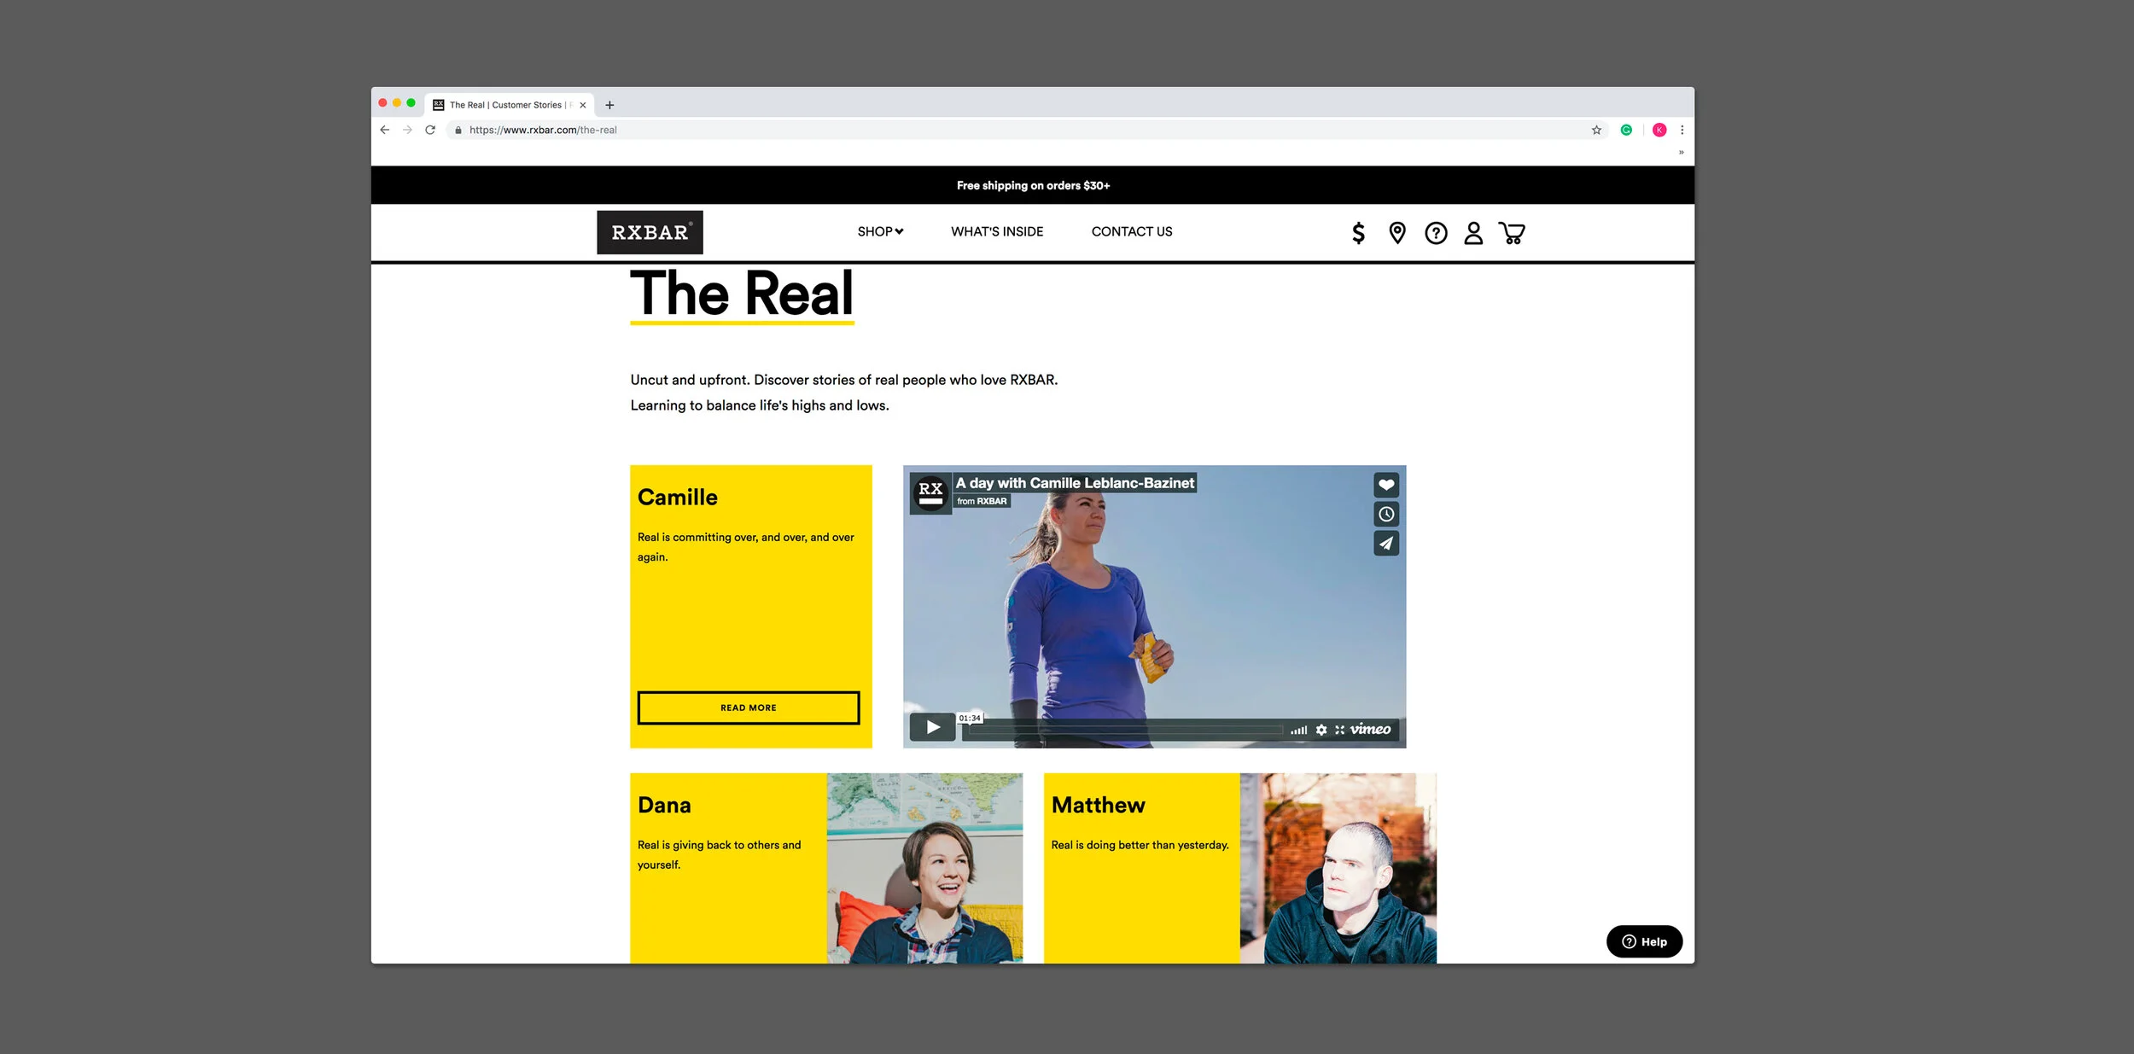Click the Dana card heading

tap(664, 805)
